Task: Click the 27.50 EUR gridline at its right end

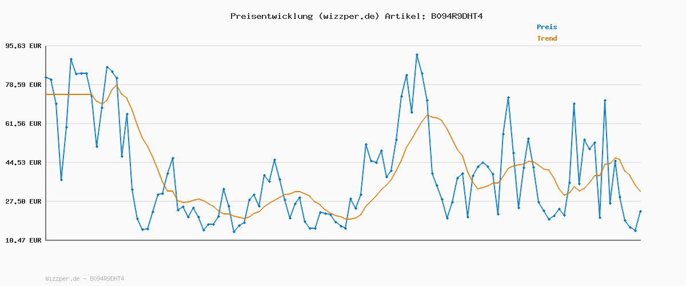Action: pyautogui.click(x=640, y=201)
